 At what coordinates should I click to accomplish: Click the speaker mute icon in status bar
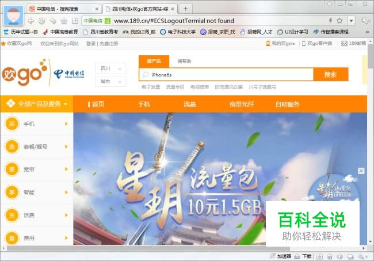pos(340,256)
